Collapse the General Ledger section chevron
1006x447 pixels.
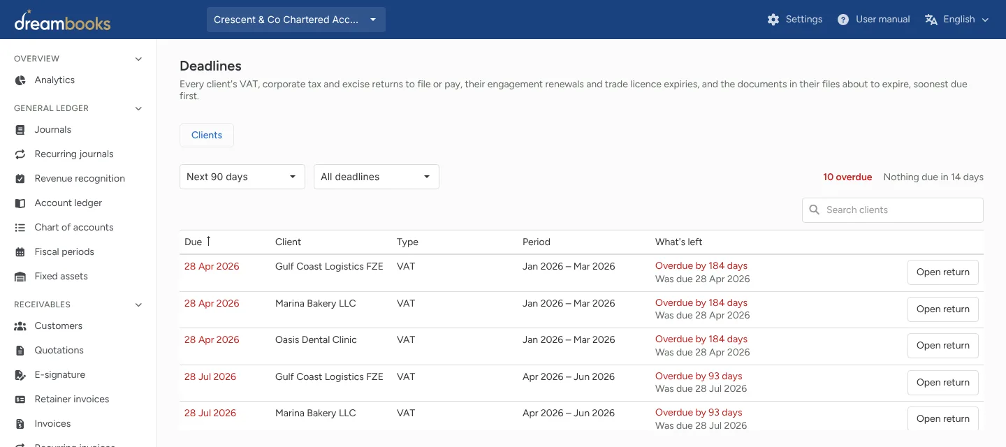(138, 109)
